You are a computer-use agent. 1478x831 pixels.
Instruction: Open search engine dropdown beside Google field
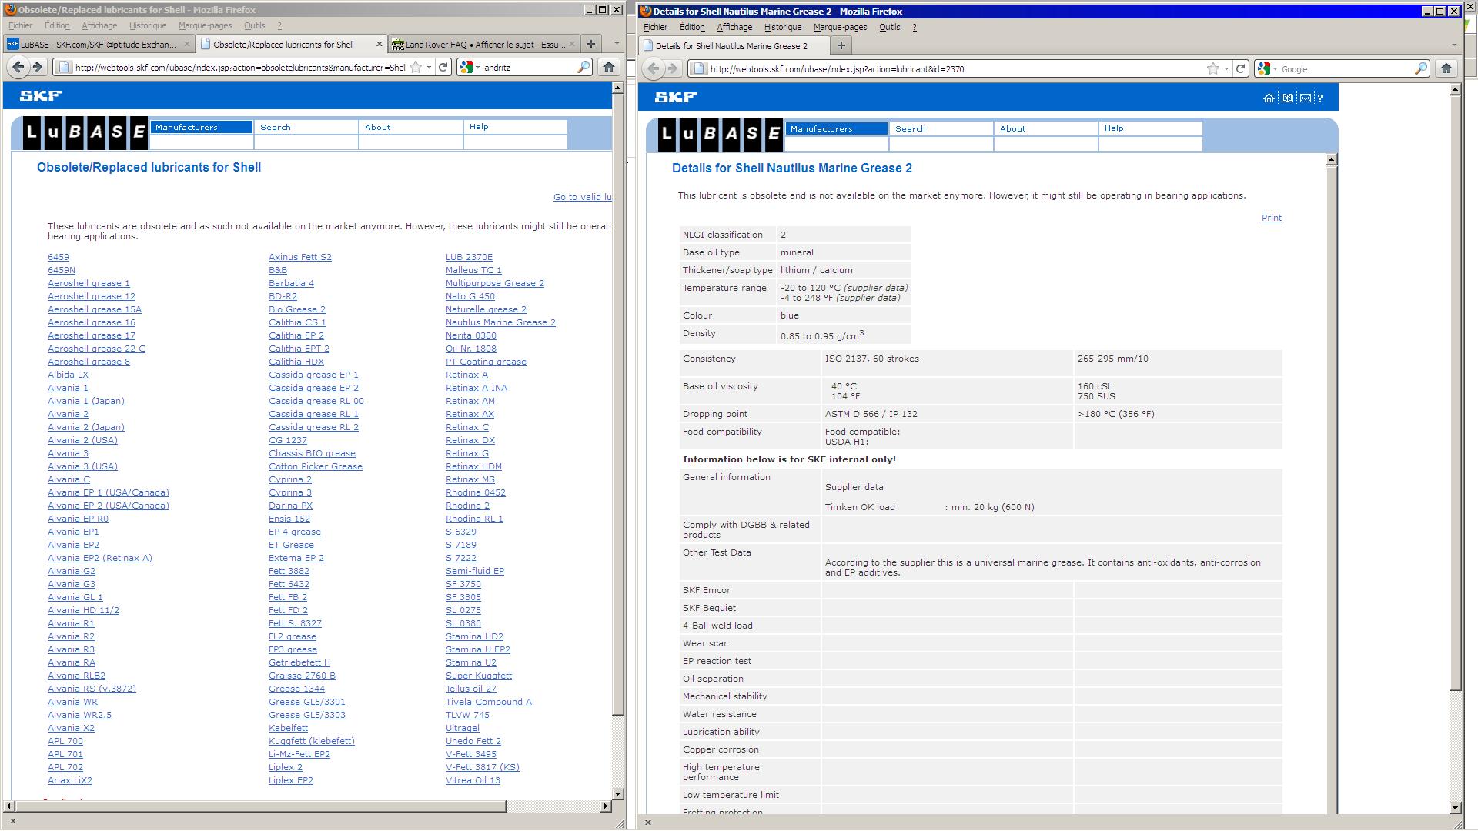click(1267, 69)
